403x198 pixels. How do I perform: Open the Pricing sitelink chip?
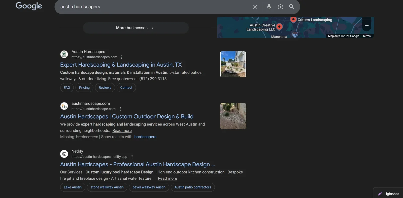click(x=84, y=88)
